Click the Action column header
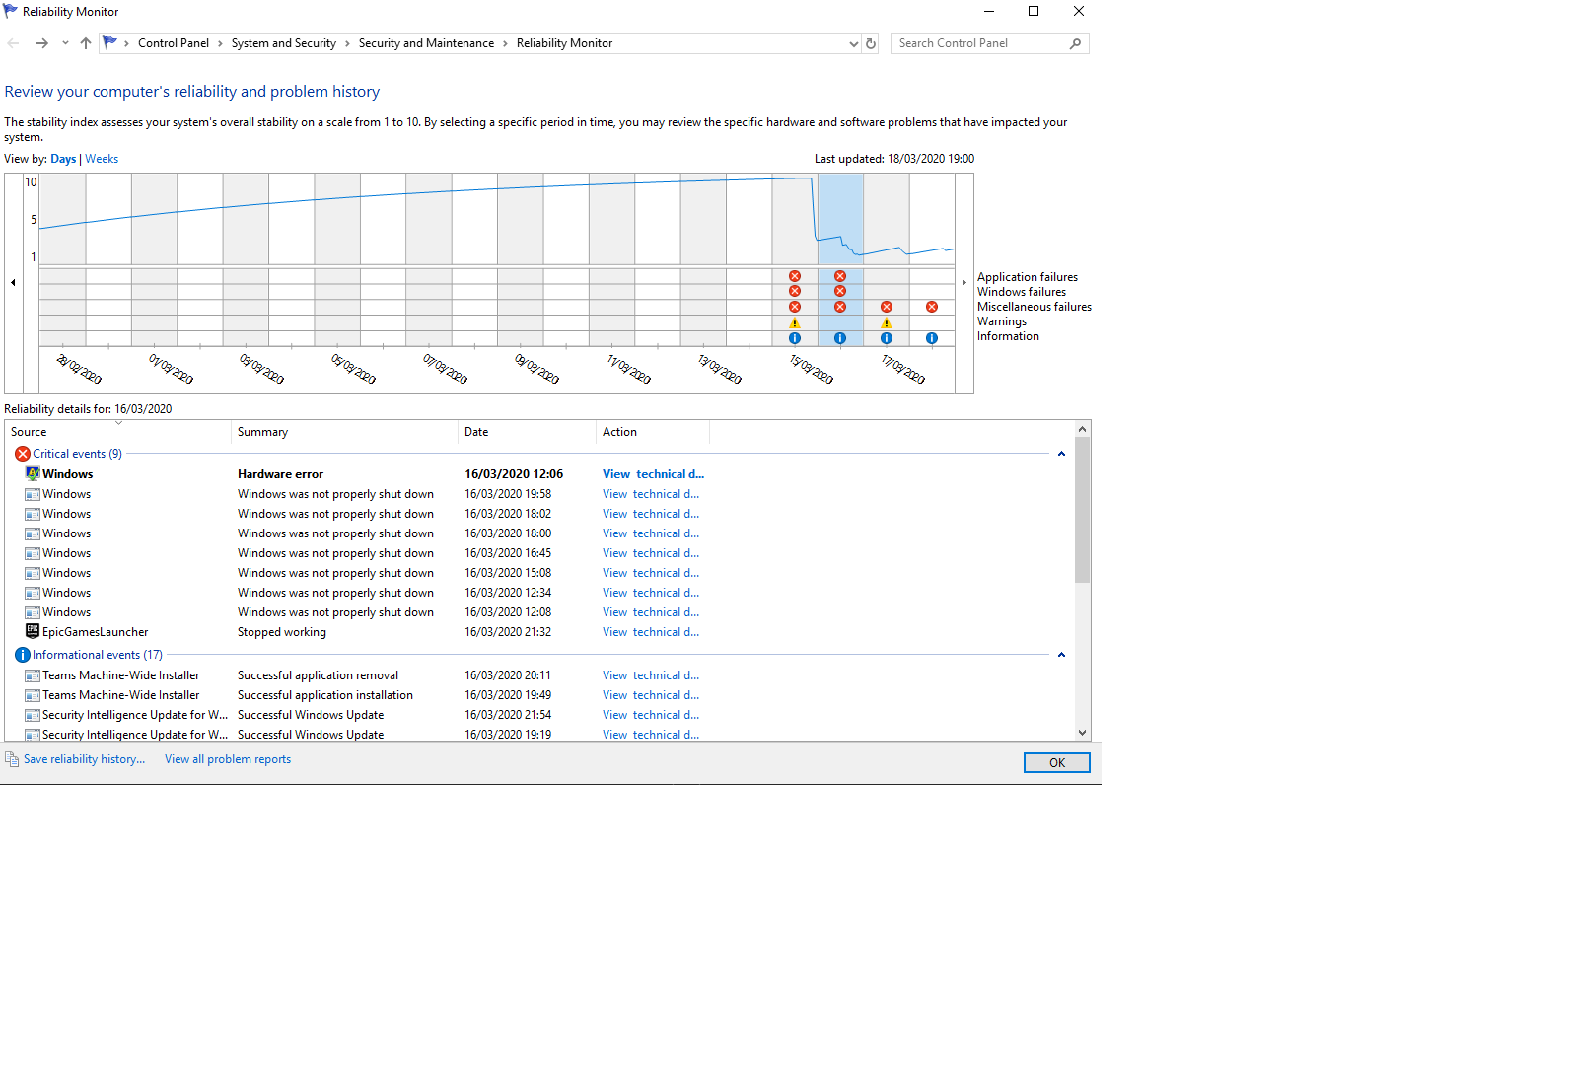This screenshot has width=1570, height=1065. [653, 432]
